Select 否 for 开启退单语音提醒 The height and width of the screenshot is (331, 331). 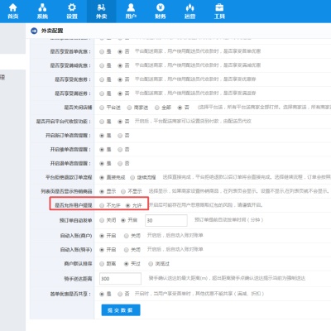pyautogui.click(x=120, y=164)
